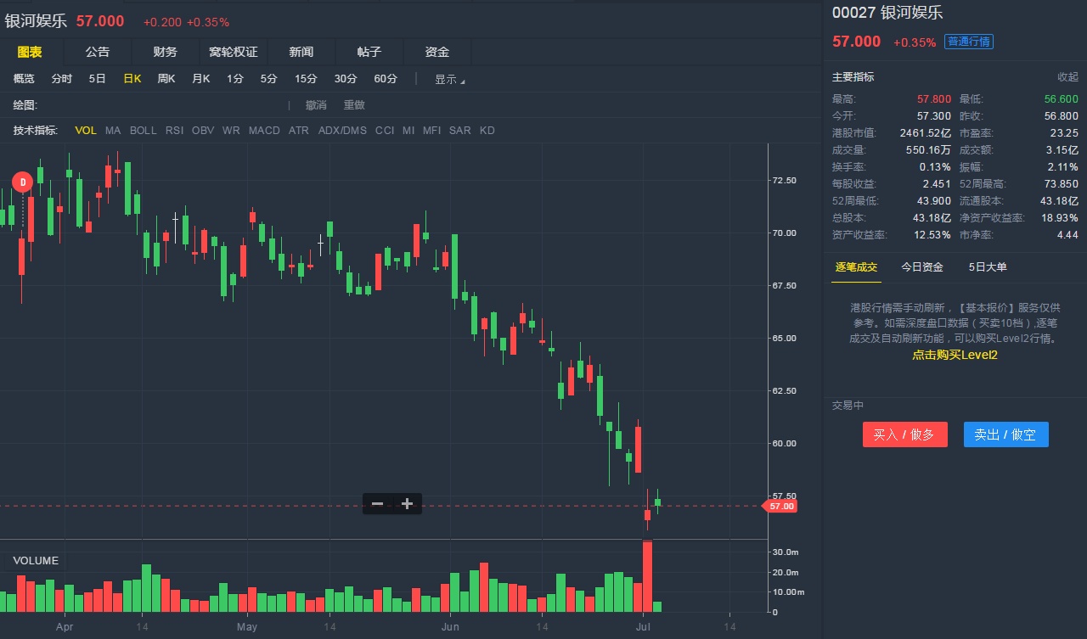
Task: Toggle the VOL technical indicator
Action: pos(86,131)
